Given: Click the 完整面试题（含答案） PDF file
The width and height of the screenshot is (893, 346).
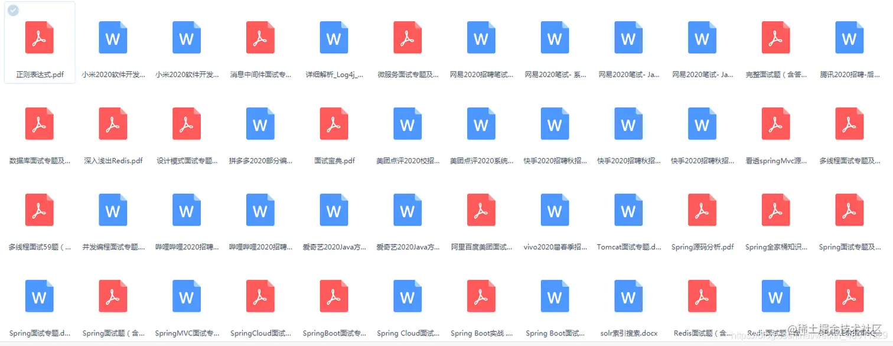Looking at the screenshot, I should 775,37.
